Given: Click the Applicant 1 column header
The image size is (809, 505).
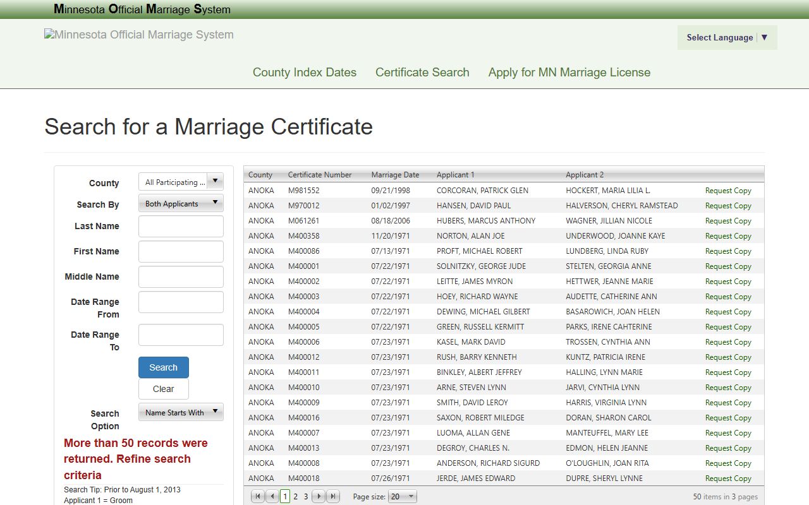Looking at the screenshot, I should click(x=455, y=175).
